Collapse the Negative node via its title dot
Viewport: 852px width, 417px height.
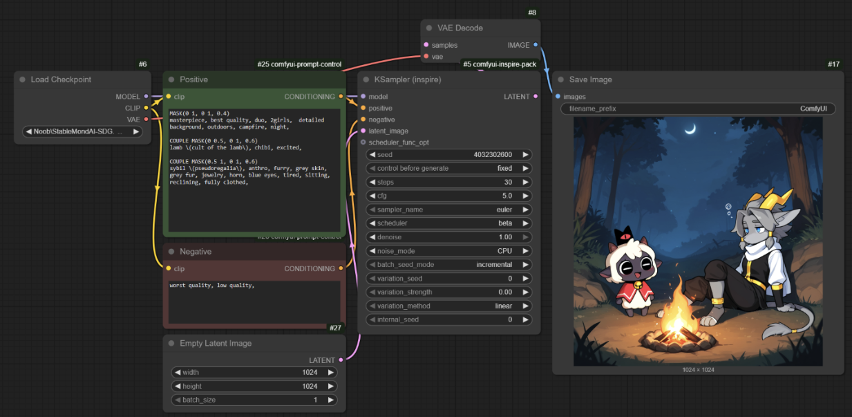171,252
